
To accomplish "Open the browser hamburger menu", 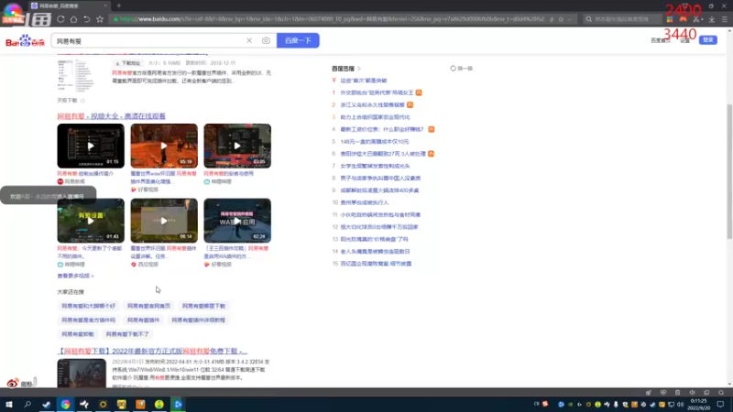I will [x=725, y=19].
